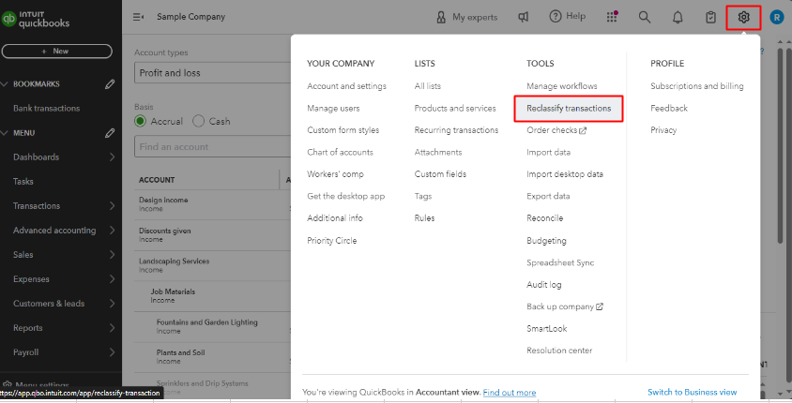Open Spreadsheet Sync in Tools
The width and height of the screenshot is (792, 403).
pyautogui.click(x=560, y=262)
